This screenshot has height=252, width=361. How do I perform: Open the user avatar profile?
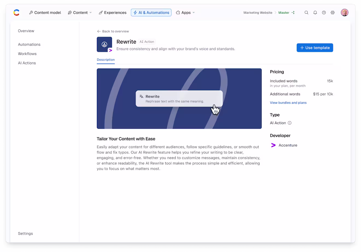pos(345,13)
